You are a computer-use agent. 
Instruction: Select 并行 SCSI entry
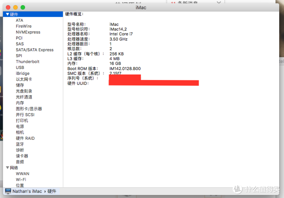(x=25, y=114)
